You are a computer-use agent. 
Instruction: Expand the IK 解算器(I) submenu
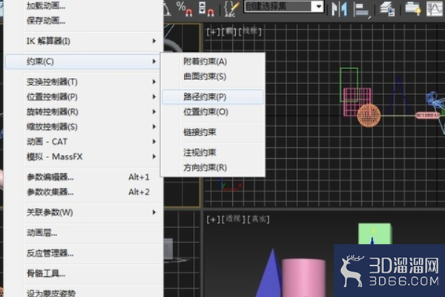(83, 41)
